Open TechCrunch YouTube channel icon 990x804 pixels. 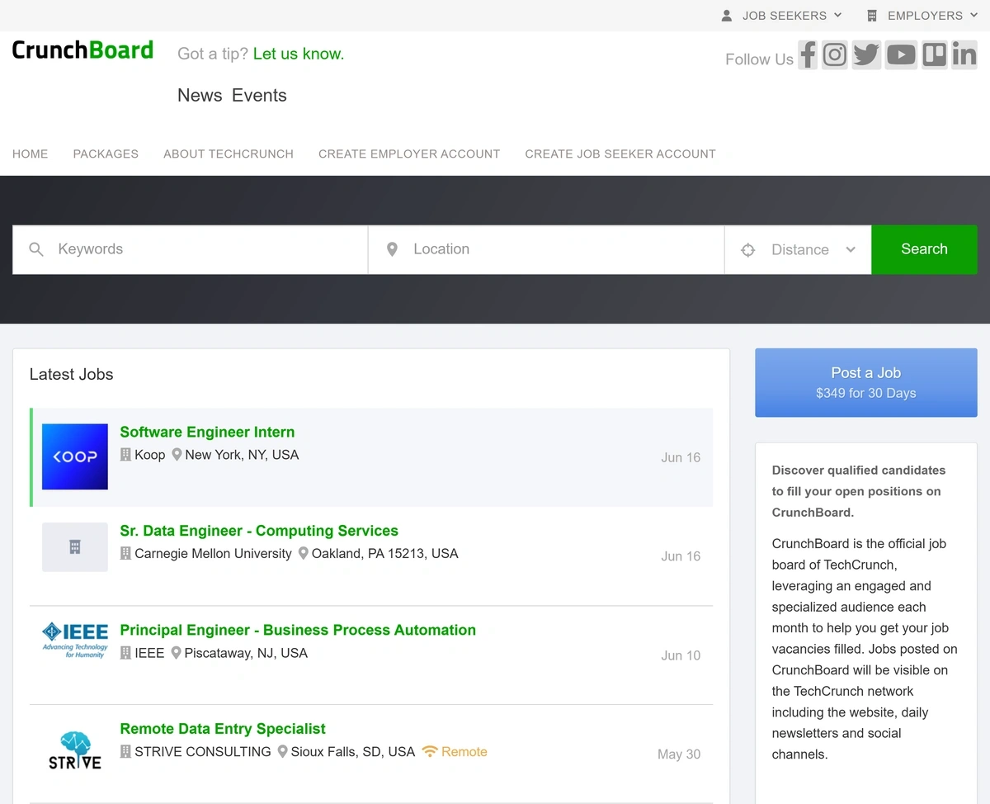[901, 55]
